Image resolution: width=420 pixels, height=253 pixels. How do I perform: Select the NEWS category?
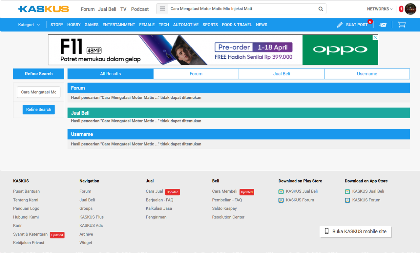click(x=262, y=25)
